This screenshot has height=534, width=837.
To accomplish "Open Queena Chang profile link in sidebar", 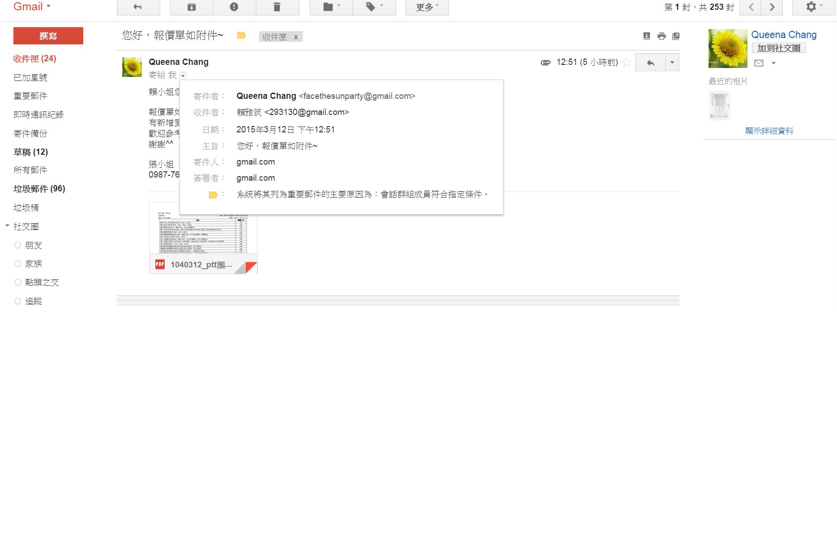I will click(784, 35).
